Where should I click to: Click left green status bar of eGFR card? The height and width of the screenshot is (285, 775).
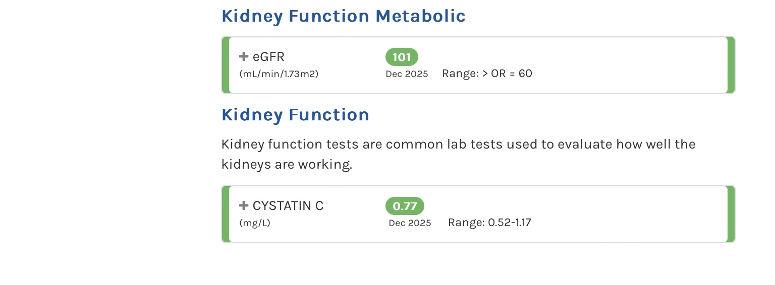226,65
